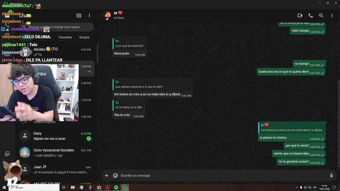Start a video call with M
The height and width of the screenshot is (191, 340).
click(x=300, y=16)
